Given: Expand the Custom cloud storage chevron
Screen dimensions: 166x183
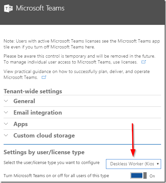Looking at the screenshot, I should (x=6, y=135).
